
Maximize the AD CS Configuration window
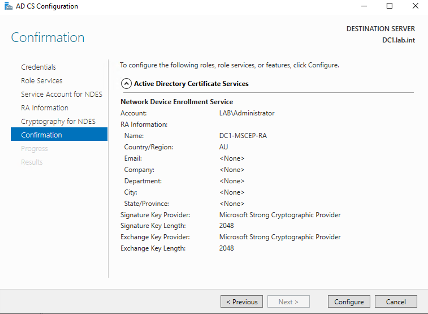pos(390,6)
